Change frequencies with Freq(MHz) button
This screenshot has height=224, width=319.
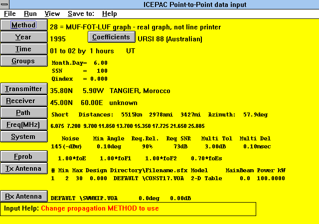(23, 125)
